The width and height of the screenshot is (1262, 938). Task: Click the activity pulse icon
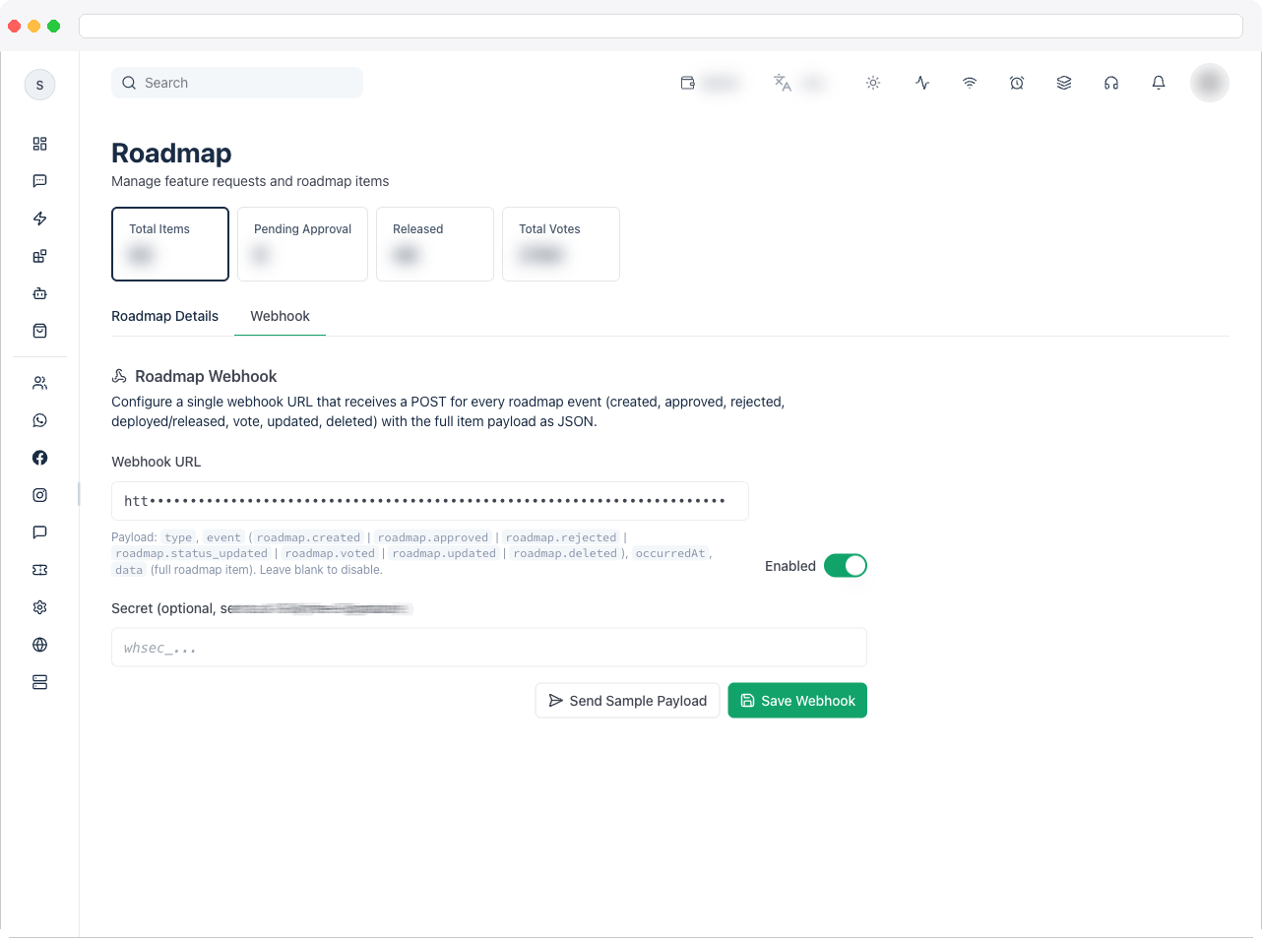922,83
